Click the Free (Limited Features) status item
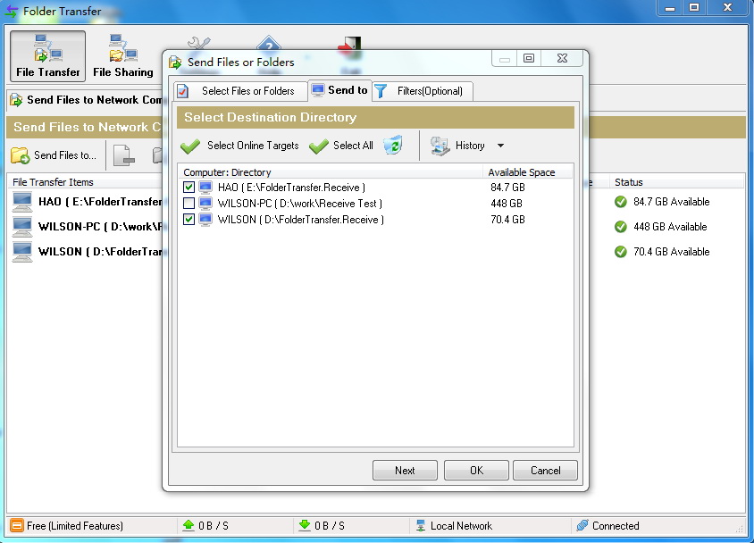754x543 pixels. [x=67, y=526]
